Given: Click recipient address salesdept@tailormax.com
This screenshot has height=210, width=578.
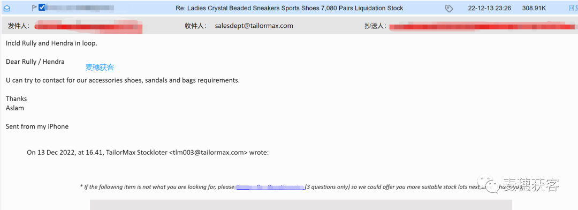Looking at the screenshot, I should (x=254, y=26).
